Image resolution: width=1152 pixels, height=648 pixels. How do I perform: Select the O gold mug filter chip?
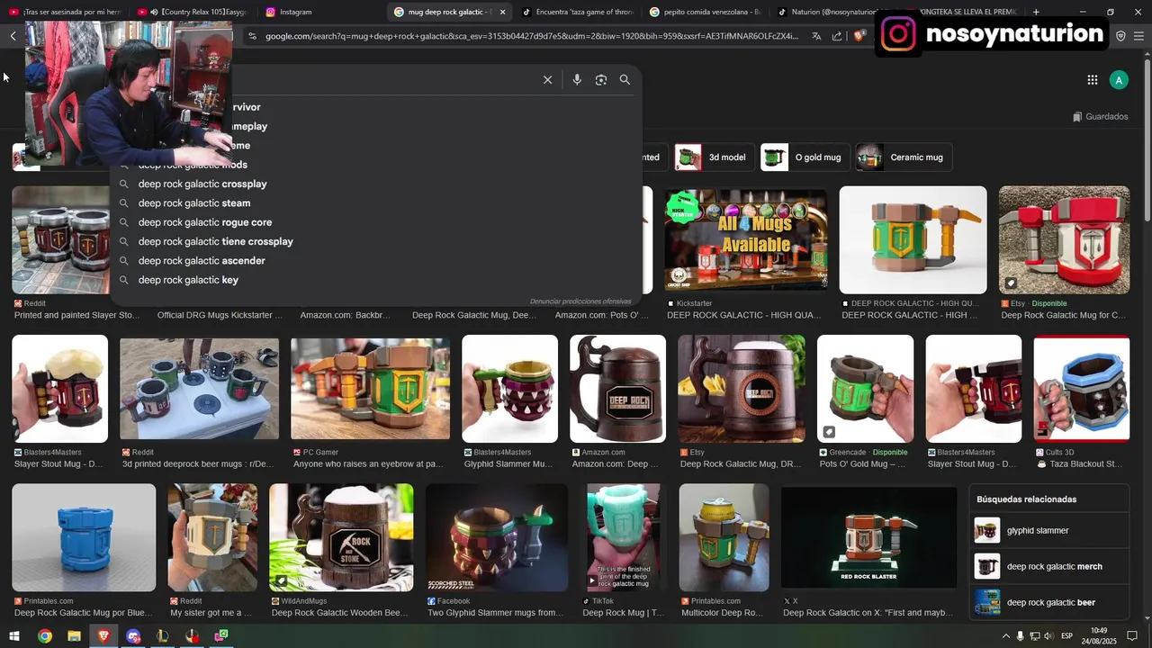pyautogui.click(x=804, y=157)
